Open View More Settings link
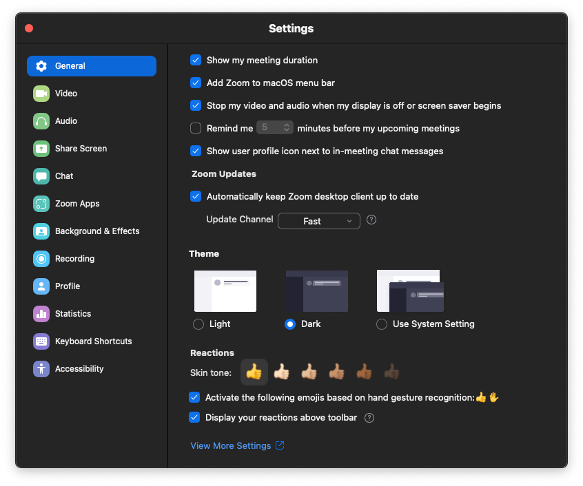Viewport: 583px width, 486px height. 231,445
